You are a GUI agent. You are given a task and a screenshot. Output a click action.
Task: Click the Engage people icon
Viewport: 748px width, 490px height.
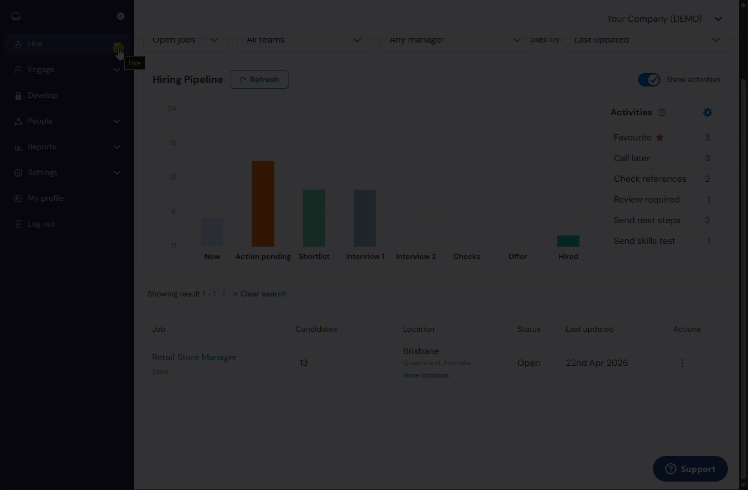coord(18,69)
